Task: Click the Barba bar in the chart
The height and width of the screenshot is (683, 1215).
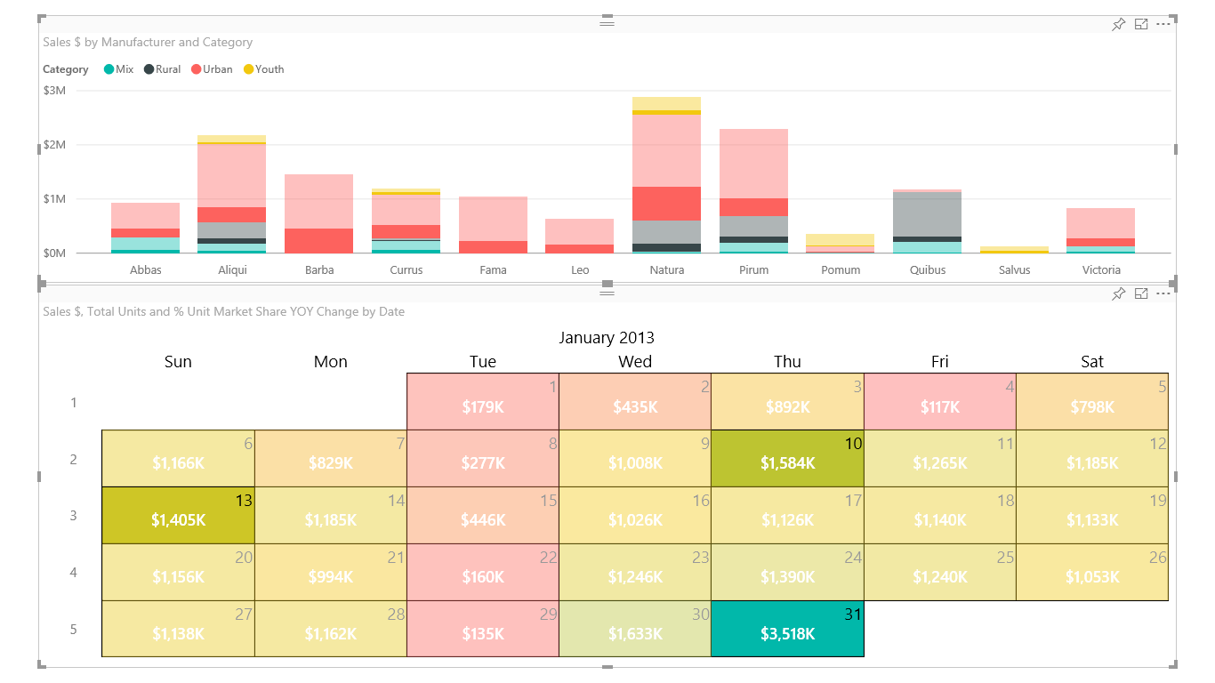Action: pyautogui.click(x=319, y=213)
